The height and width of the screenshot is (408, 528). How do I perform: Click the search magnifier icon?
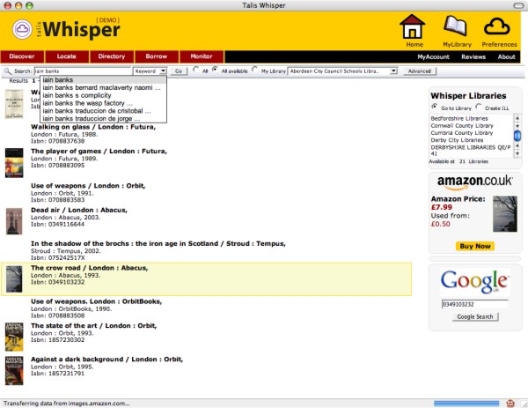pos(7,71)
